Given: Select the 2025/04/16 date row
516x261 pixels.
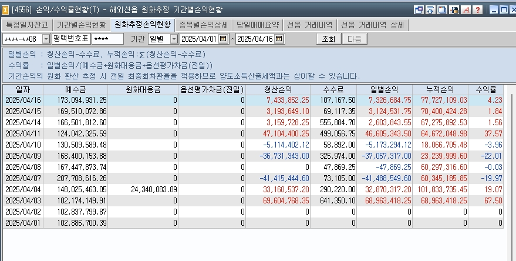Looking at the screenshot, I should point(253,100).
